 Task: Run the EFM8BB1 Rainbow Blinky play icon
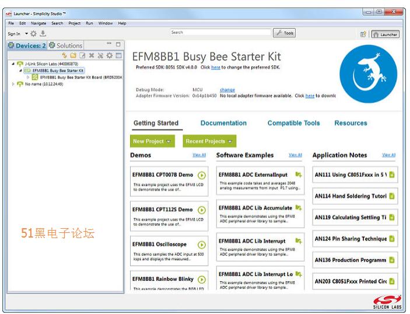(x=202, y=280)
